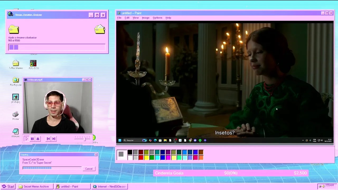Select the periwinkle palette swatch
Viewport: 338px width, 190px height.
pyautogui.click(x=190, y=158)
